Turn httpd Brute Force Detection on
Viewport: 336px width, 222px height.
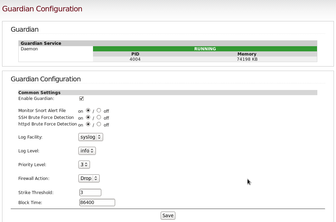tap(88, 124)
